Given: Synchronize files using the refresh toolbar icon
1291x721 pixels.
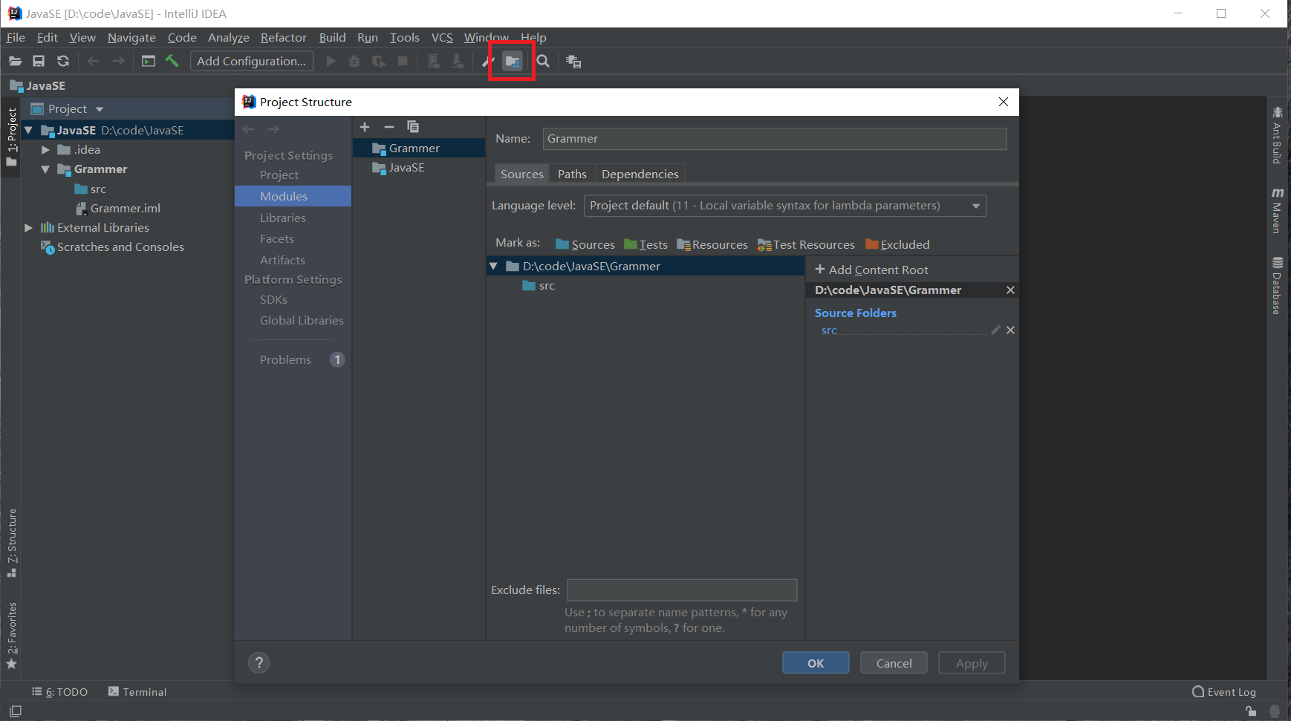Looking at the screenshot, I should click(x=63, y=62).
